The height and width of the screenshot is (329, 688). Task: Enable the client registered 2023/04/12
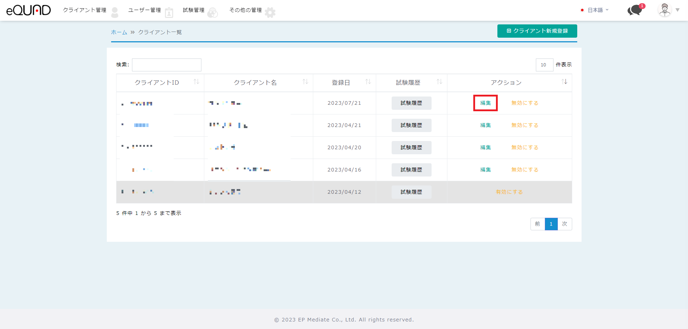pyautogui.click(x=509, y=192)
